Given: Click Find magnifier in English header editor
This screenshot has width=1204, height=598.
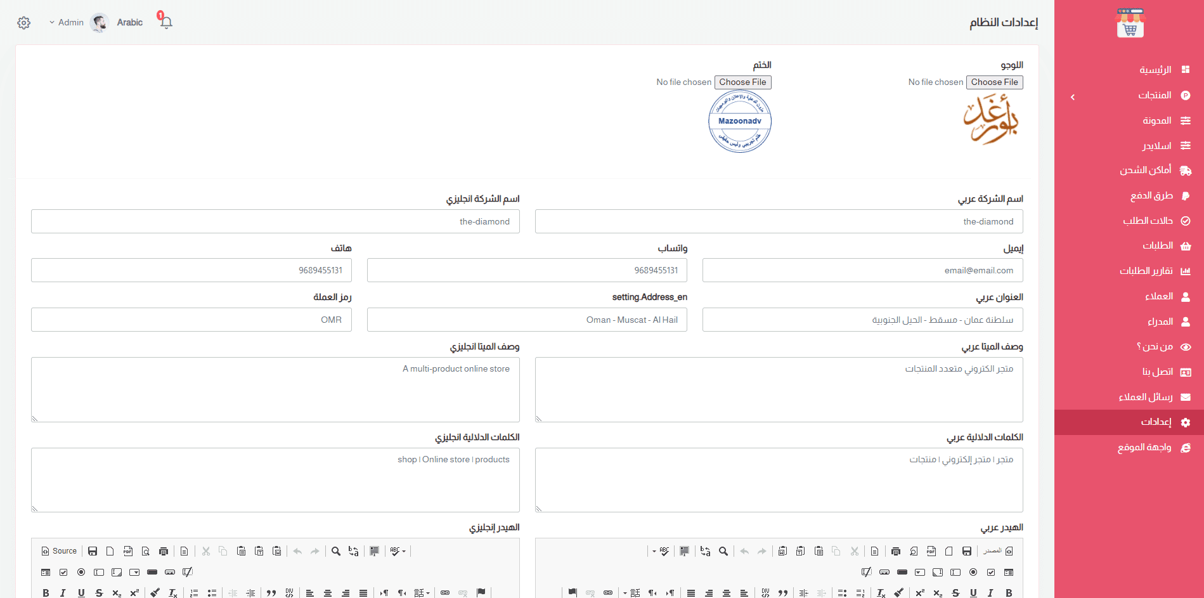Looking at the screenshot, I should tap(336, 551).
